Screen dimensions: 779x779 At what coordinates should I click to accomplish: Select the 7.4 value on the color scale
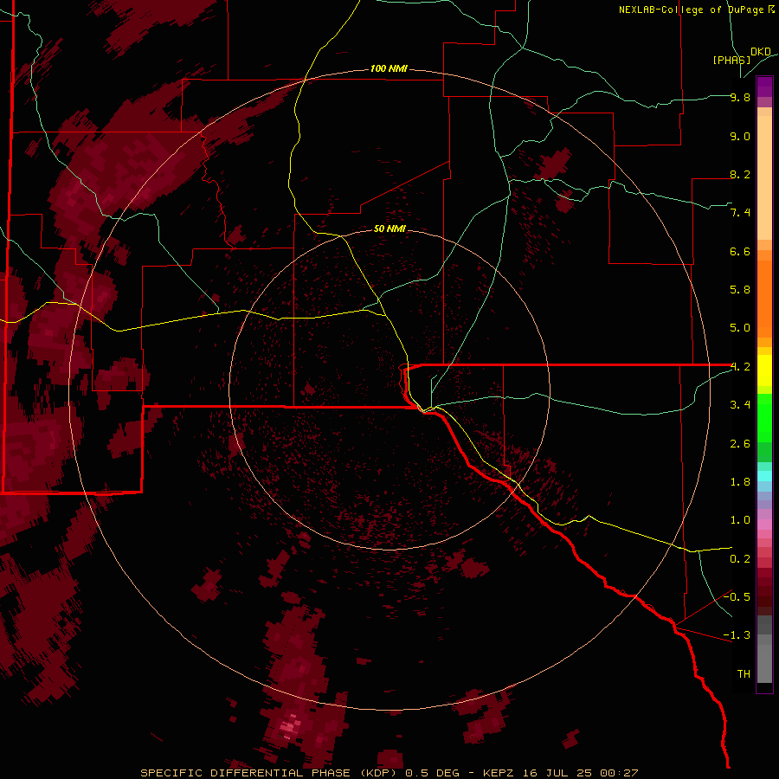(x=740, y=213)
